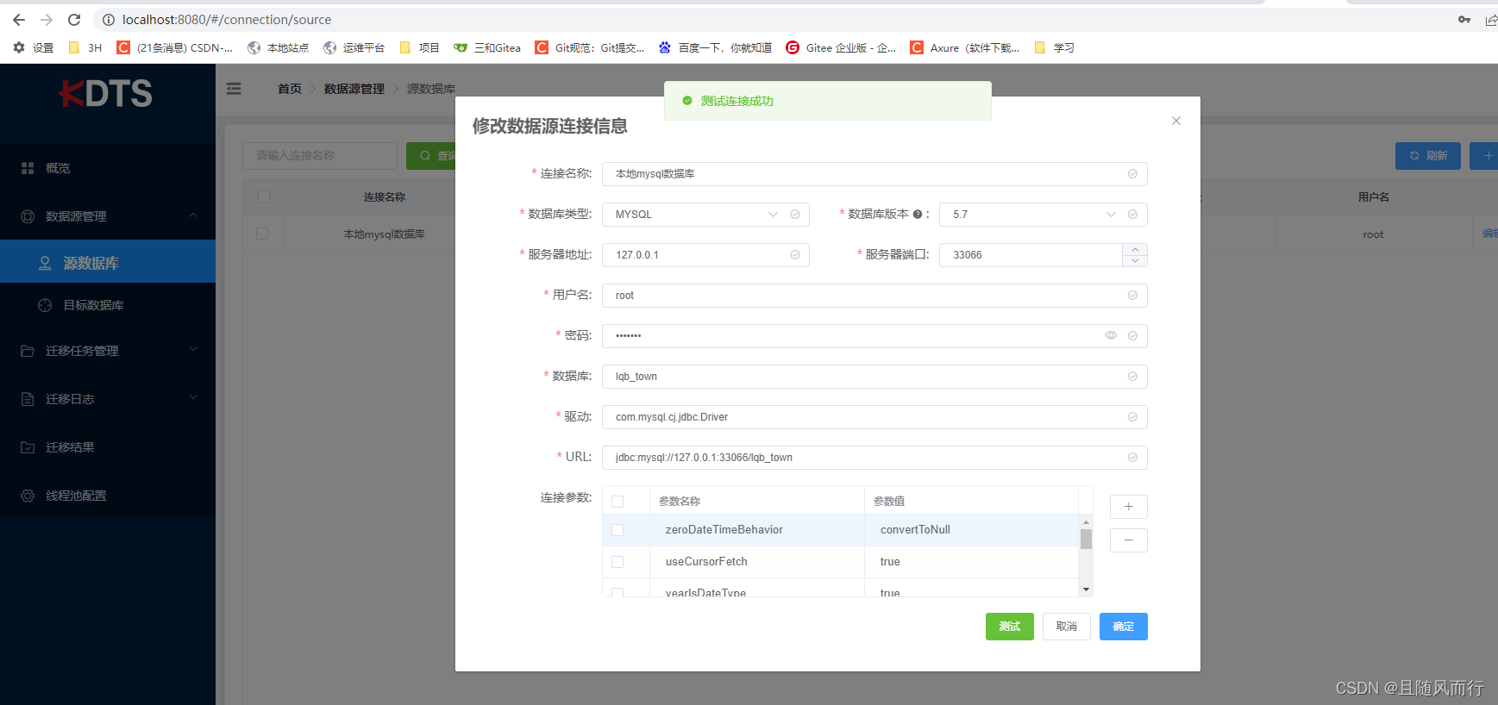1498x705 pixels.
Task: Open the 数据库类型 MYSQL dropdown
Action: 705,215
